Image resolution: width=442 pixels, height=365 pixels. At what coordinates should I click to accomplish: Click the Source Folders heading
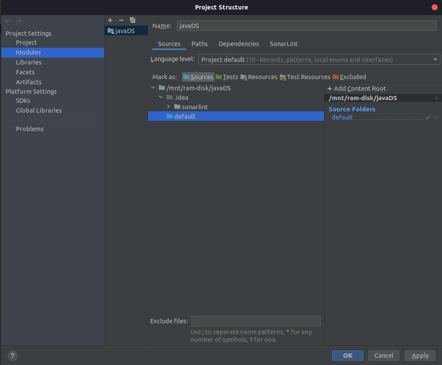352,109
